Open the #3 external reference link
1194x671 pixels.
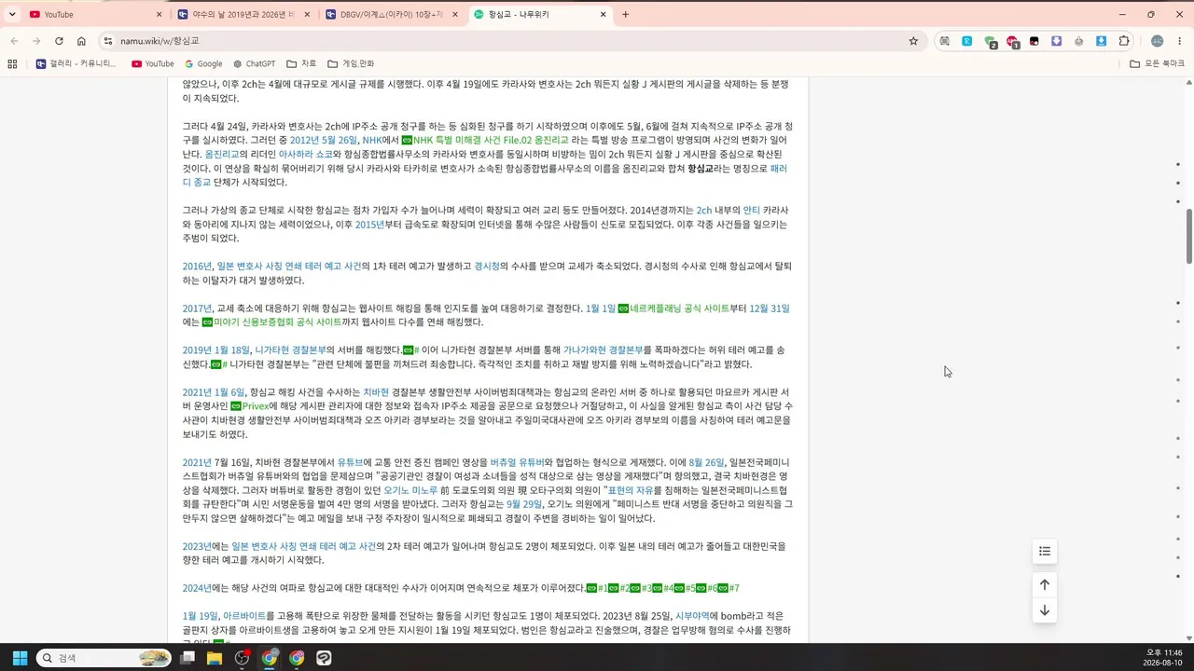coord(641,587)
